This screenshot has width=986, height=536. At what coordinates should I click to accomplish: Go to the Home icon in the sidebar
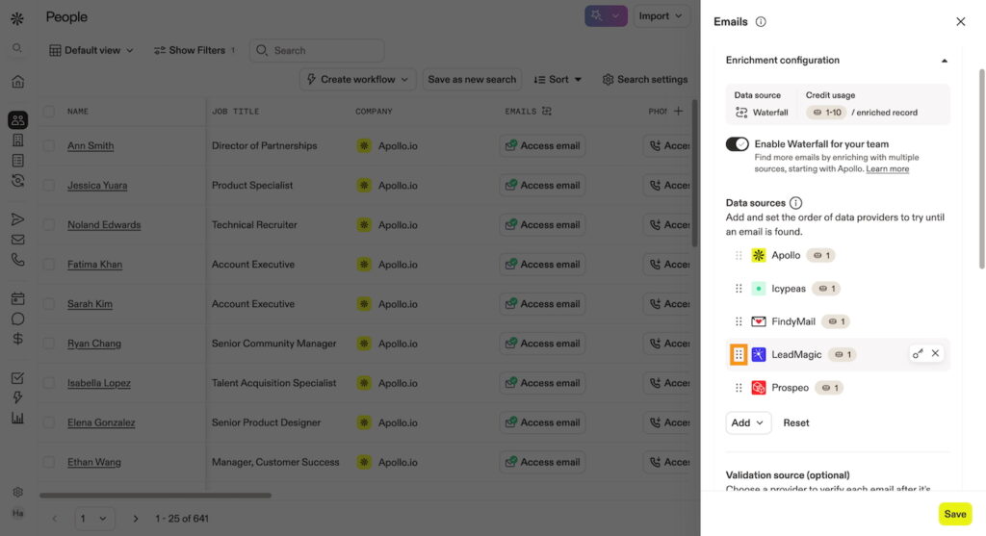point(17,81)
